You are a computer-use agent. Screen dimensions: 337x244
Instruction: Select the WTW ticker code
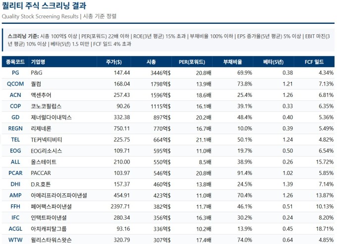(15, 240)
